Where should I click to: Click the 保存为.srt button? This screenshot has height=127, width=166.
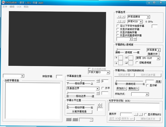tap(128, 119)
